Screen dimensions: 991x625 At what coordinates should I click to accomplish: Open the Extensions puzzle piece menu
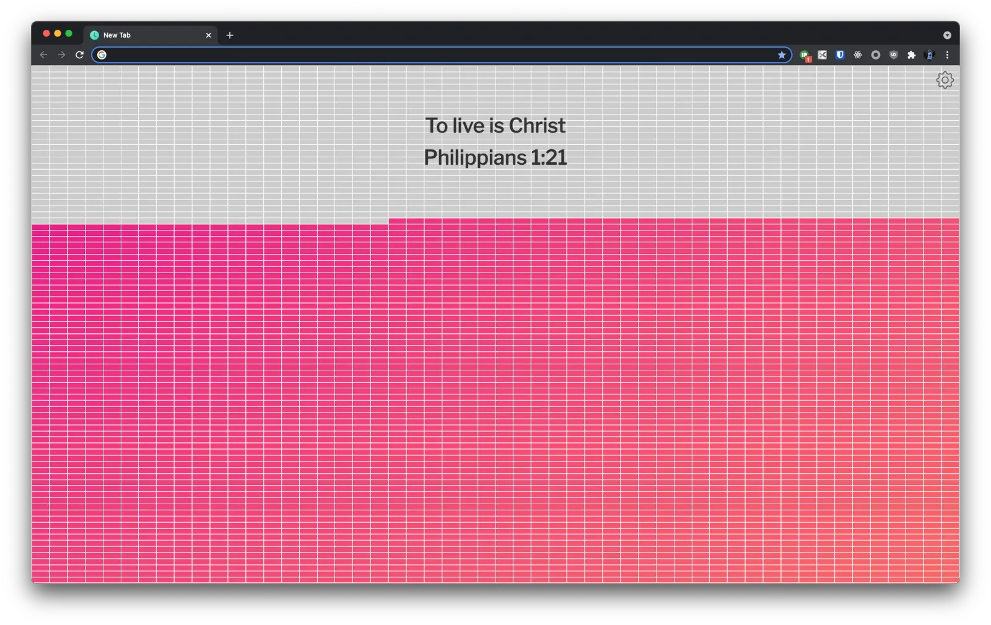pos(911,55)
